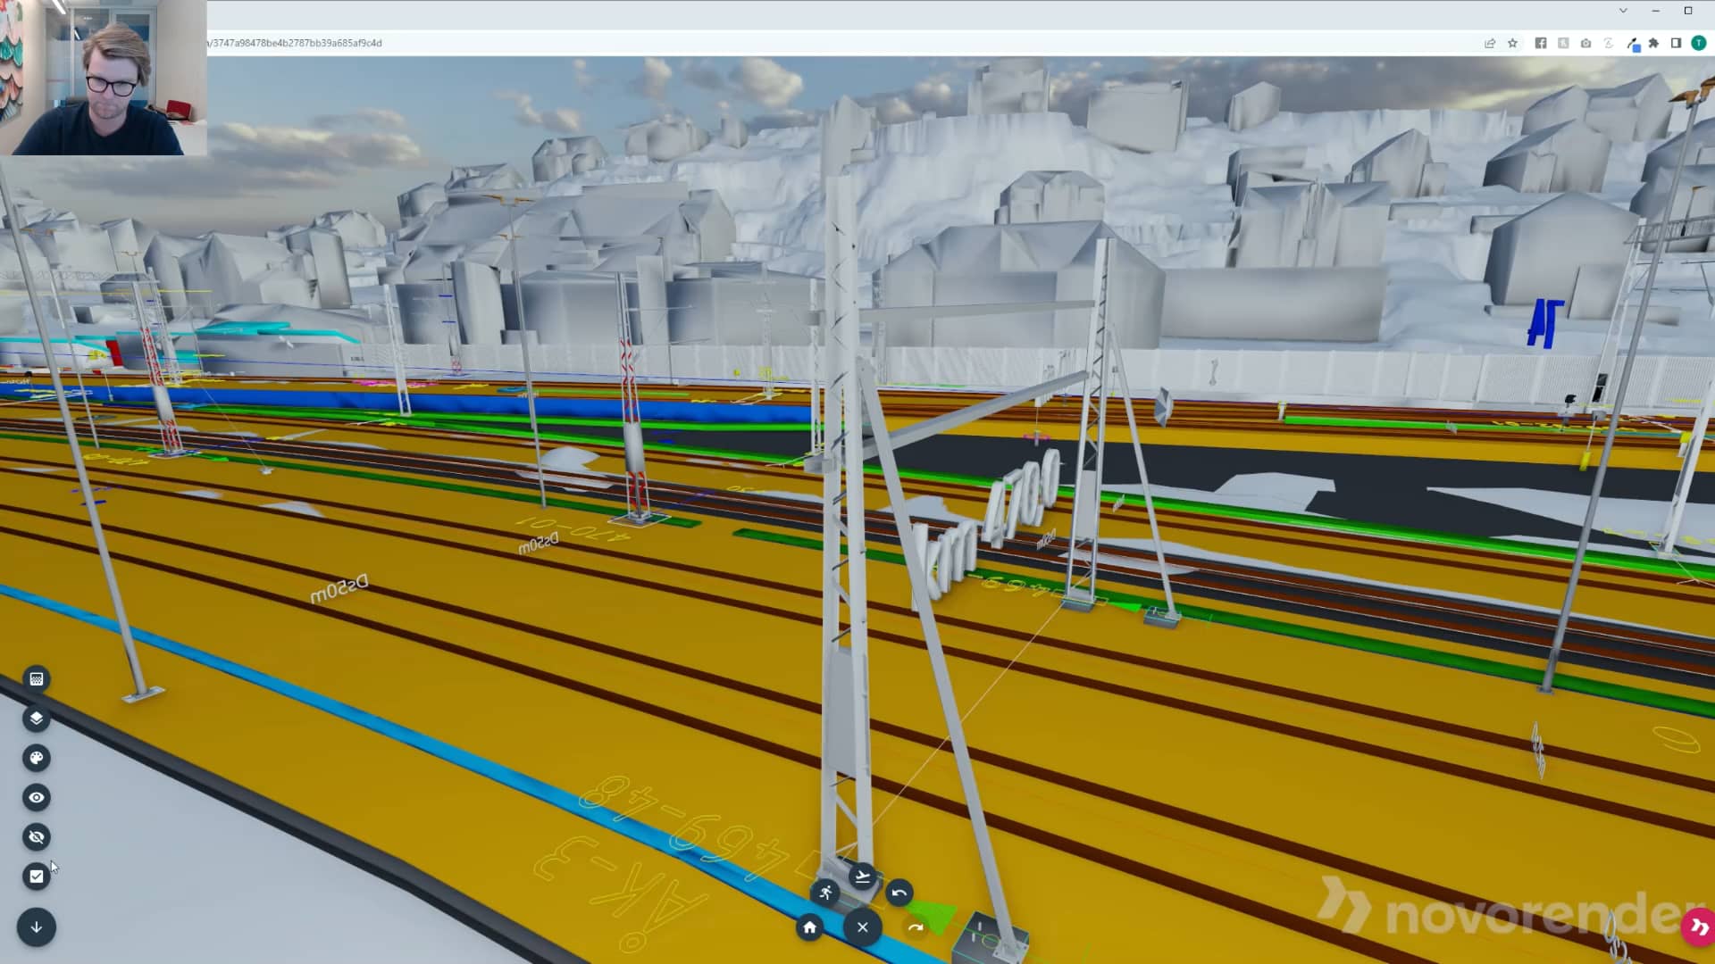Open the green 'T' profile account menu
Screen dimensions: 1715x964
pos(1698,43)
